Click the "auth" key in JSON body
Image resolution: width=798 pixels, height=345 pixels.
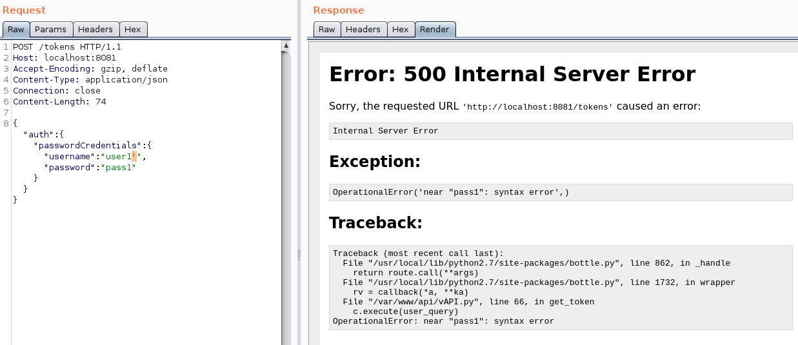(x=39, y=135)
